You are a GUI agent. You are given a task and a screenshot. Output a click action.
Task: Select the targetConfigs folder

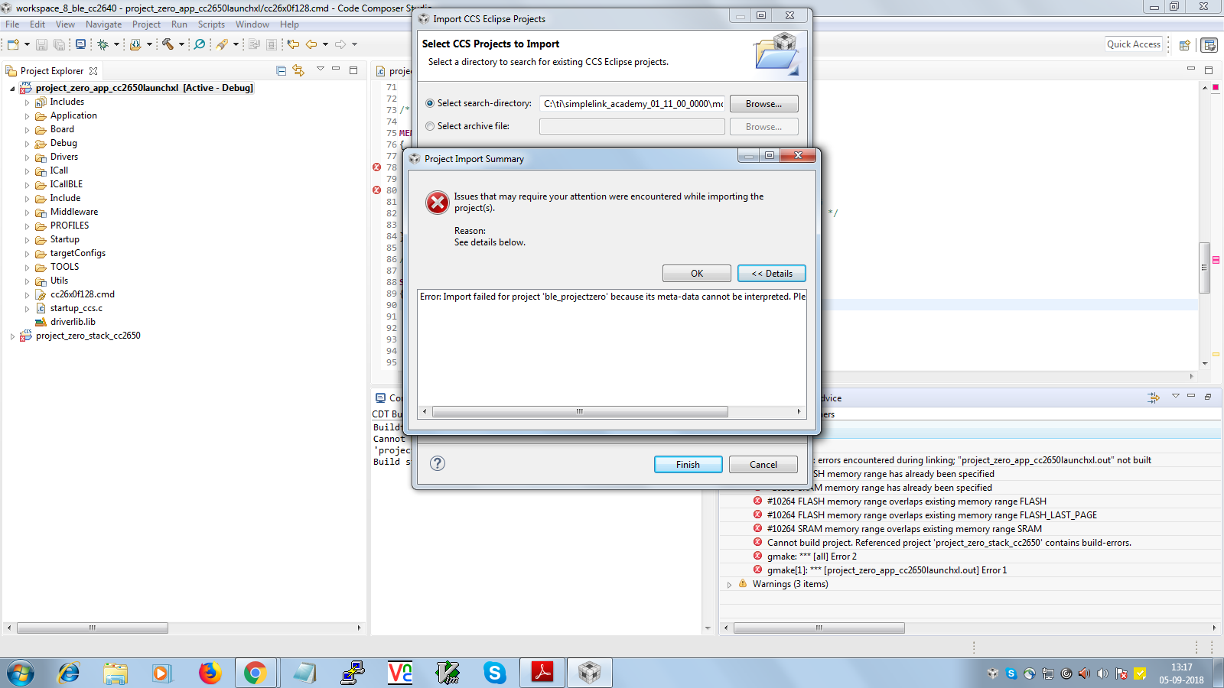click(78, 253)
